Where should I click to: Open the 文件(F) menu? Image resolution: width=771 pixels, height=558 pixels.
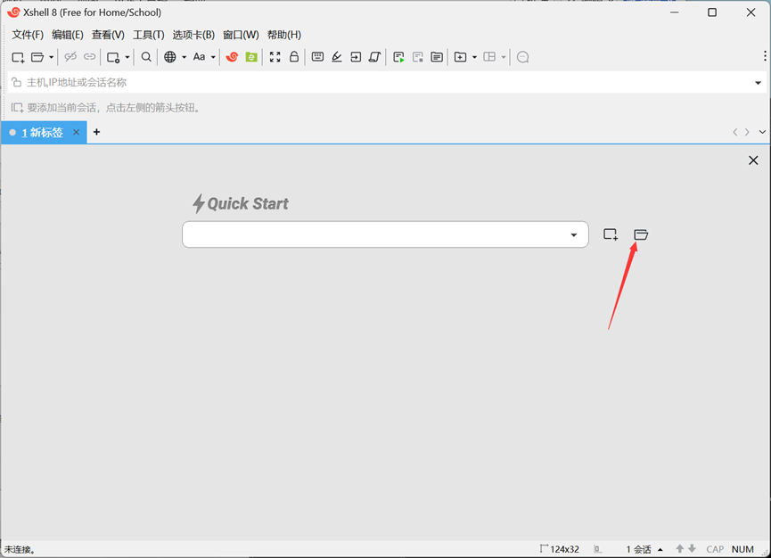tap(28, 35)
